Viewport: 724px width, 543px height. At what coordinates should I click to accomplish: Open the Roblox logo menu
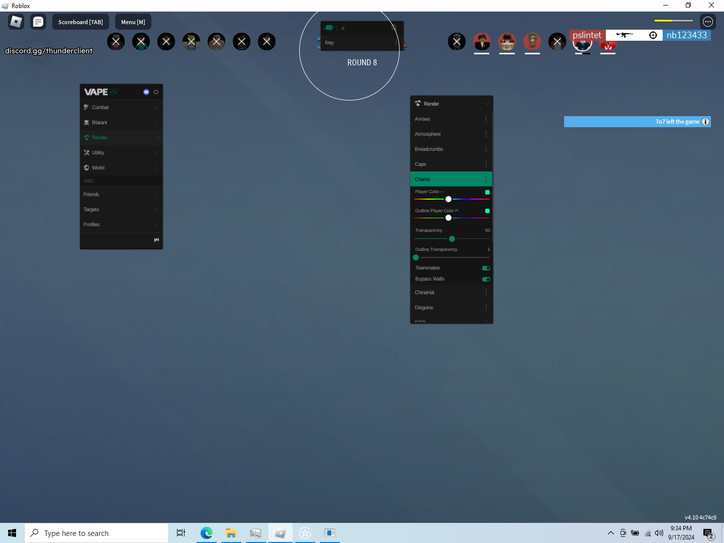tap(16, 22)
